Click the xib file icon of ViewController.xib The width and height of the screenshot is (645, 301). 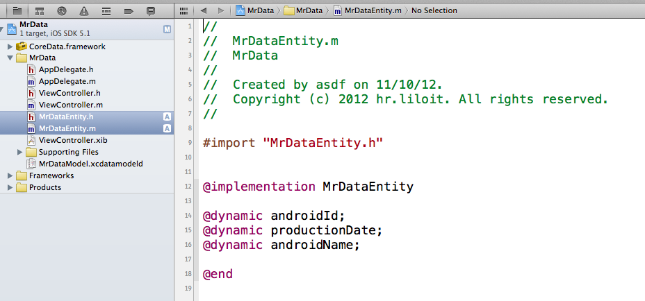click(x=31, y=140)
